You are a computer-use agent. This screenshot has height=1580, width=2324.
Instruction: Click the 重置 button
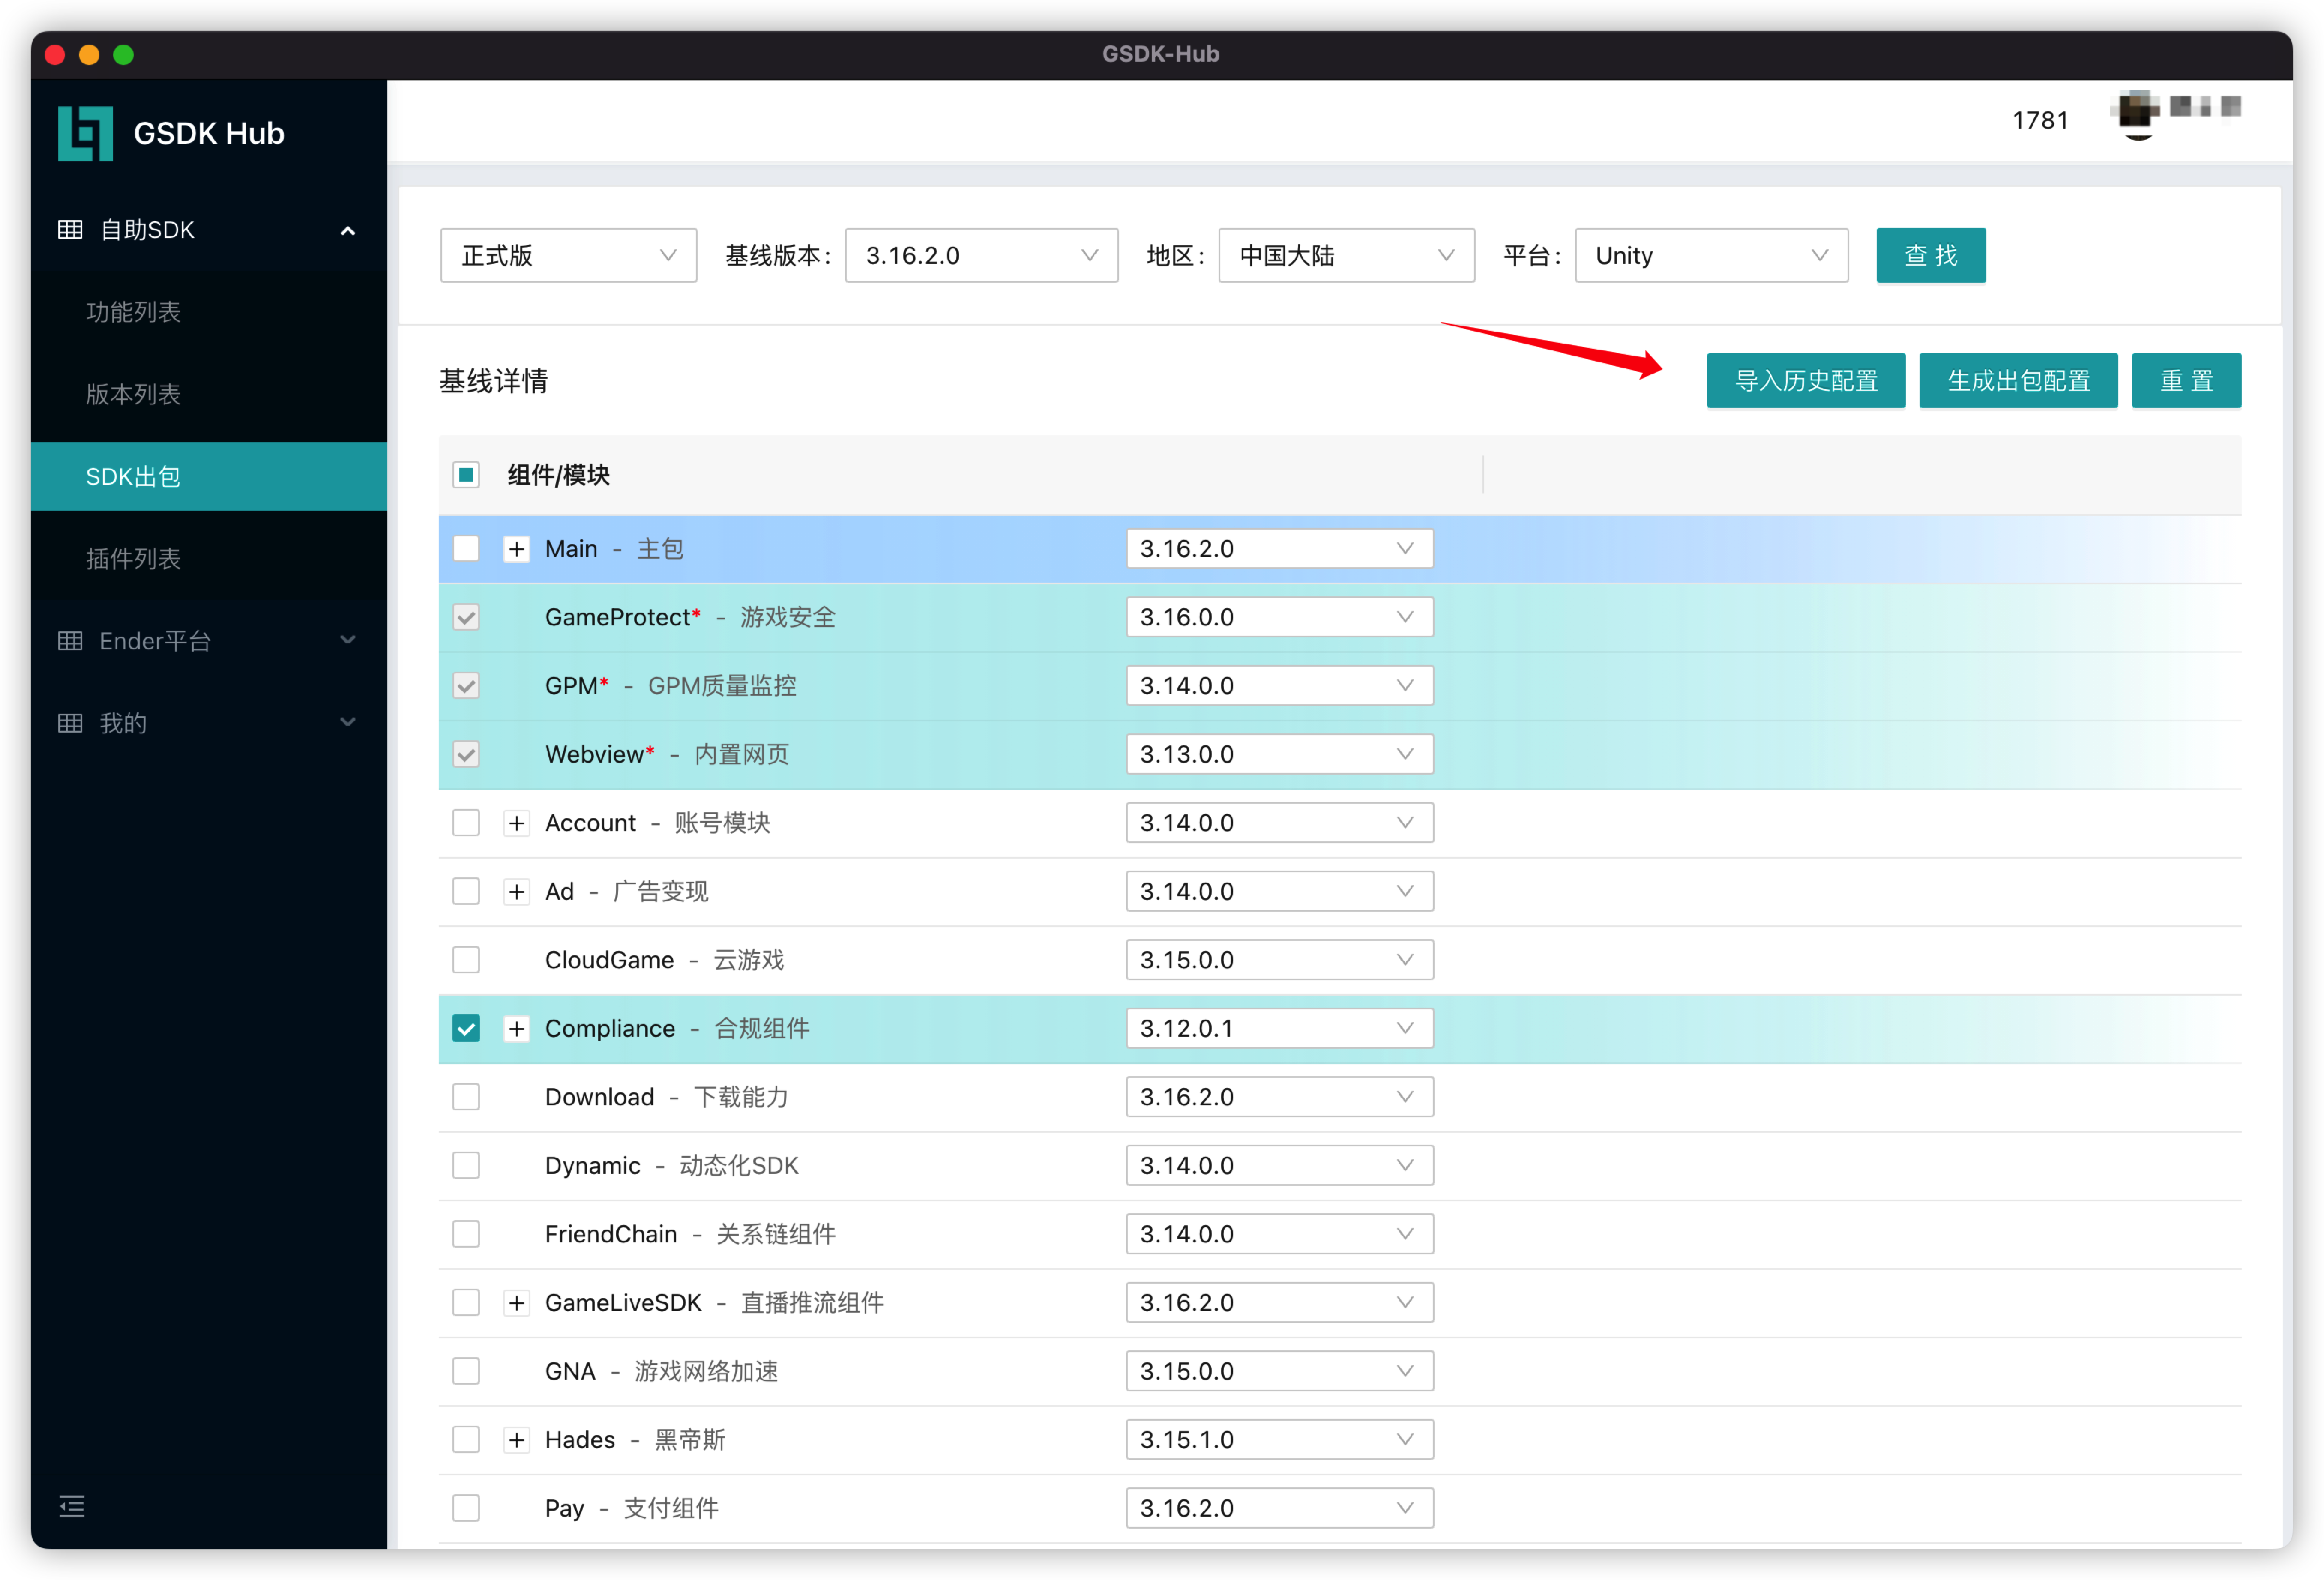pyautogui.click(x=2186, y=380)
